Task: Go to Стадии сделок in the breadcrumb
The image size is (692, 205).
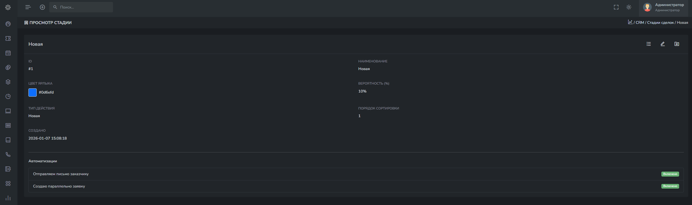Action: (660, 22)
